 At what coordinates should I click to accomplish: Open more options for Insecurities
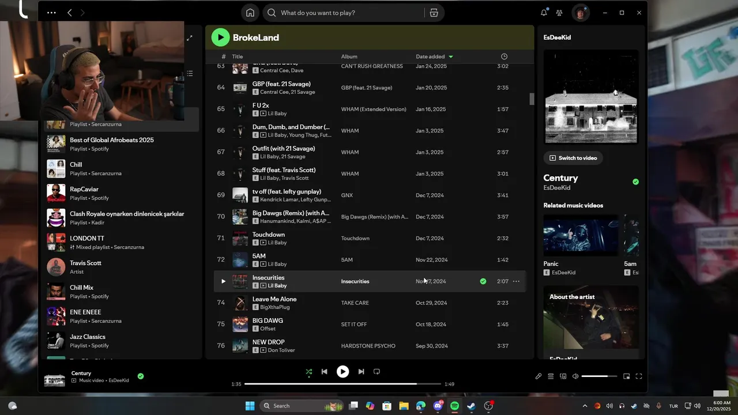click(516, 281)
